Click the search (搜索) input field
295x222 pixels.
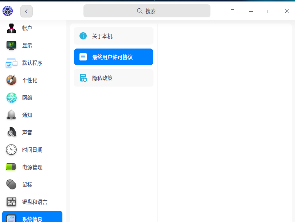(147, 11)
